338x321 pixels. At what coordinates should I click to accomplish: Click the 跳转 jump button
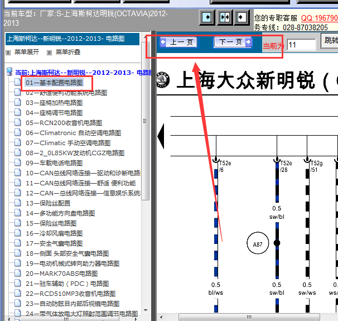[330, 40]
